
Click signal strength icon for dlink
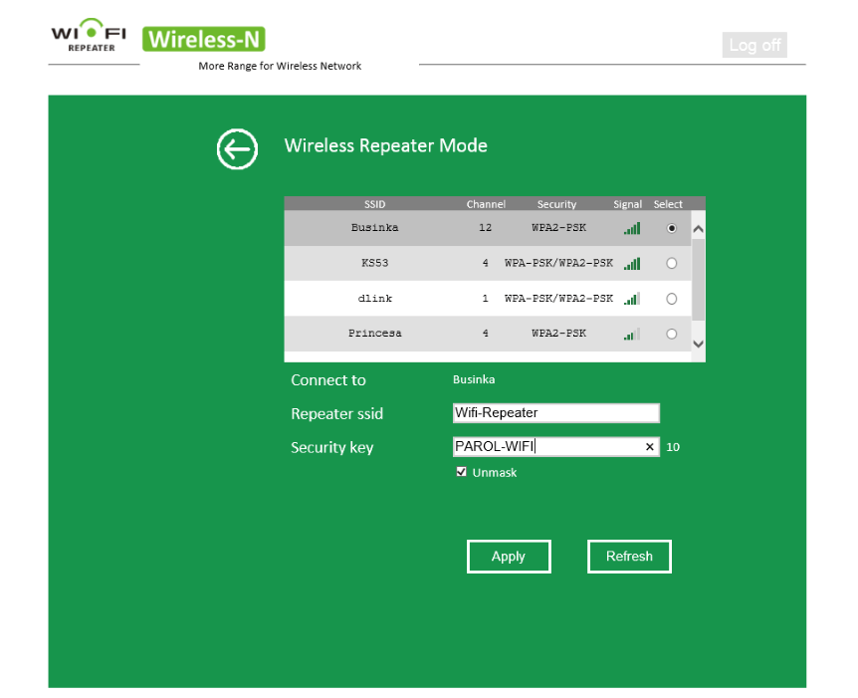pos(632,299)
